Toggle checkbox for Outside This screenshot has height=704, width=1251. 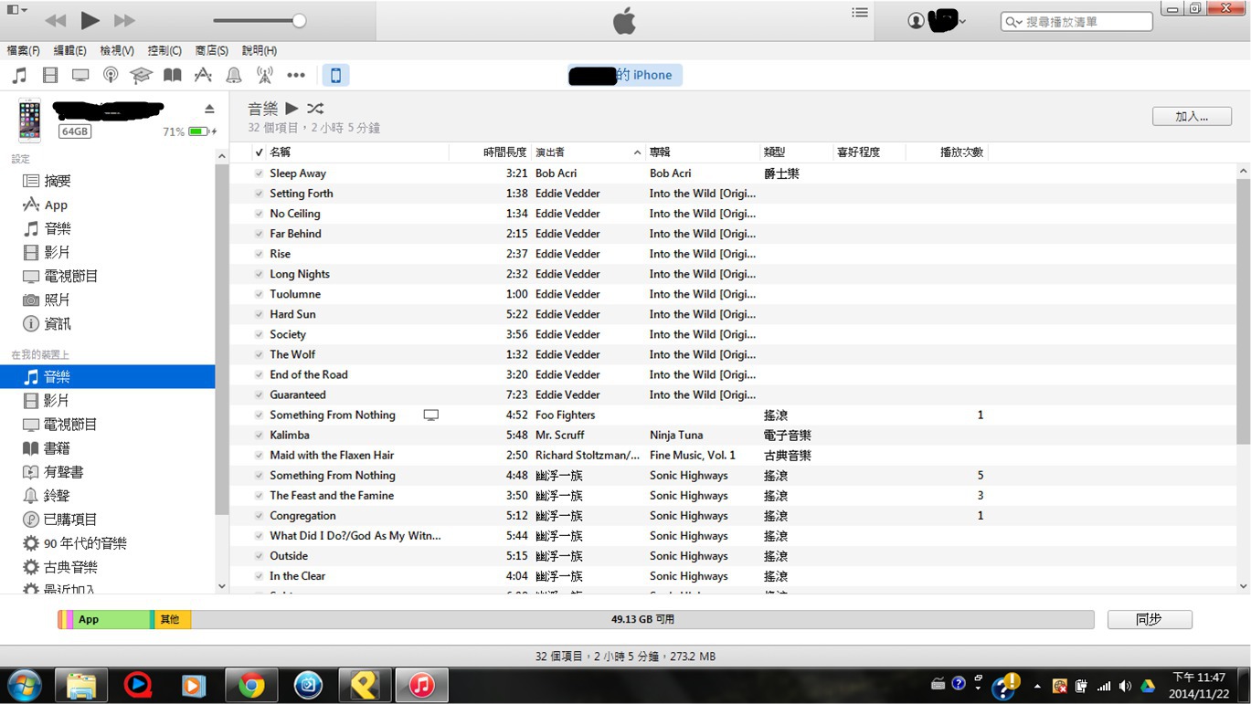coord(260,556)
